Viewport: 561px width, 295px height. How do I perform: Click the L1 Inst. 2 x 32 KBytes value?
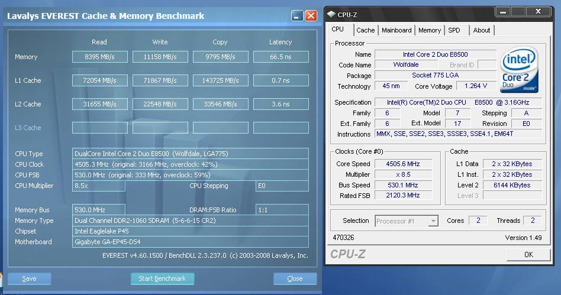coord(512,174)
